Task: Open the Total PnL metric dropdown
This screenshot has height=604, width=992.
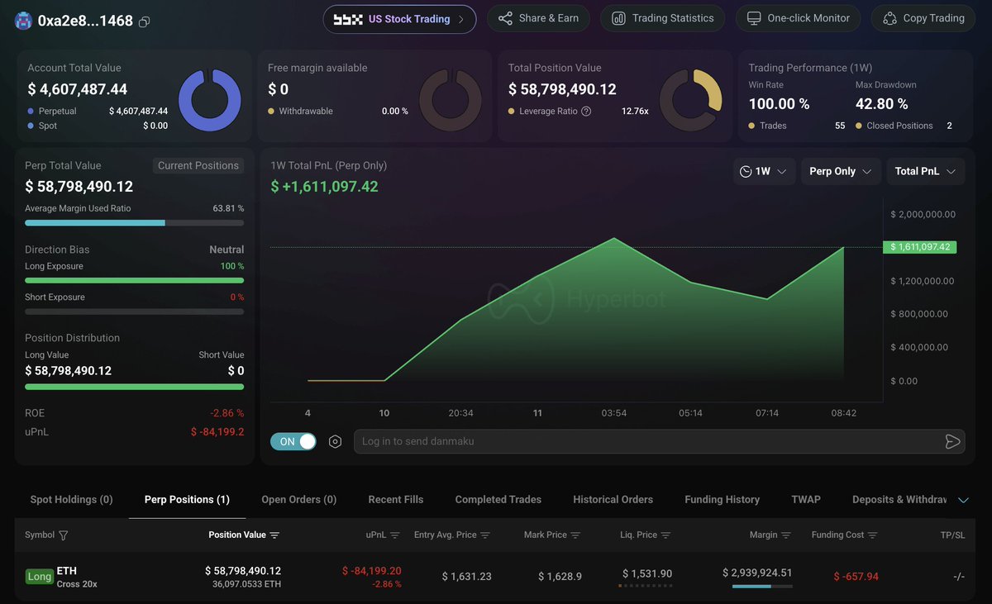Action: point(925,171)
